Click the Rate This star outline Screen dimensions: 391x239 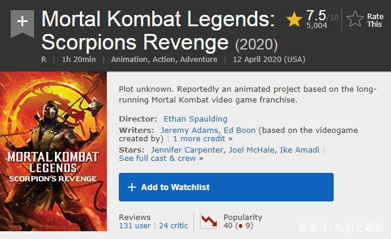pyautogui.click(x=355, y=20)
